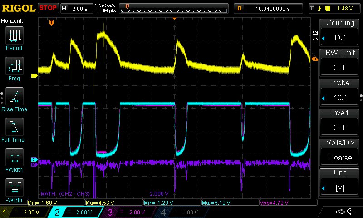
Task: Toggle the speaker sound icon
Action: (x=351, y=212)
